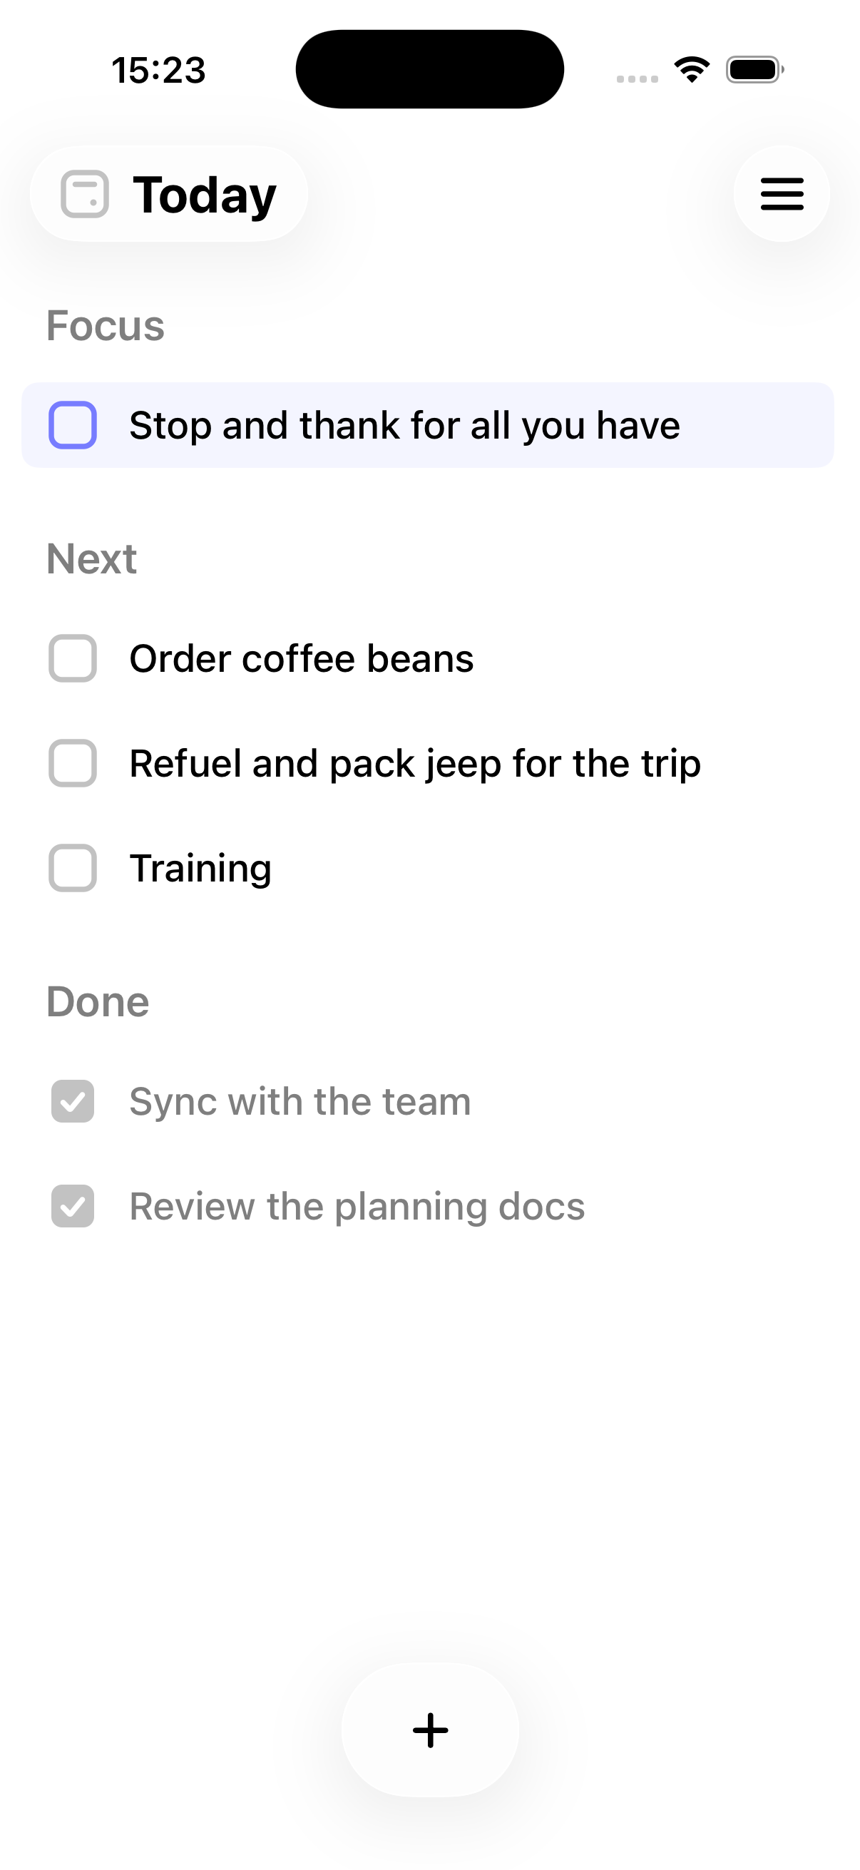The image size is (860, 1870).
Task: Tap the cellular signal dots
Action: 638,78
